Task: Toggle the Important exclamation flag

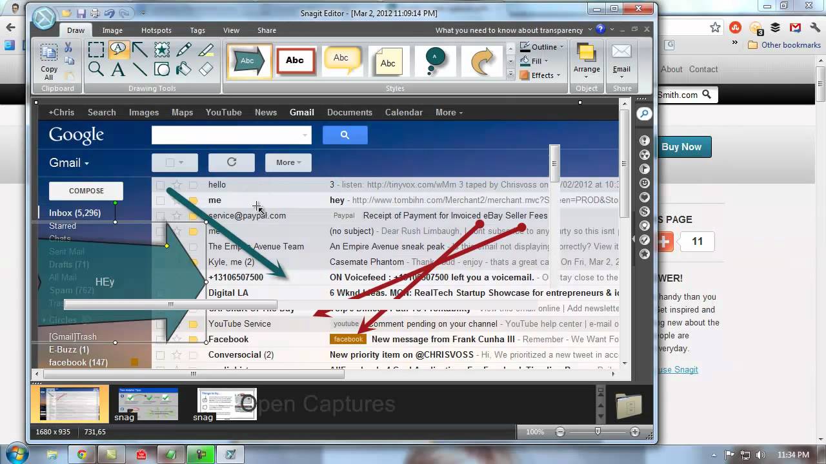Action: pos(645,140)
